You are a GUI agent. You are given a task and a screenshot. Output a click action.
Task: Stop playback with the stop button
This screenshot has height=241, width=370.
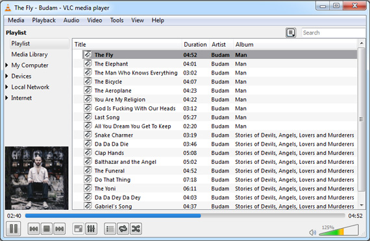[x=47, y=229]
